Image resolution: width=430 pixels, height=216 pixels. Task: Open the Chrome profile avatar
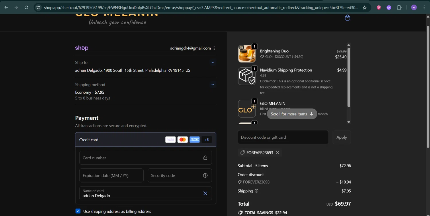pos(414,8)
